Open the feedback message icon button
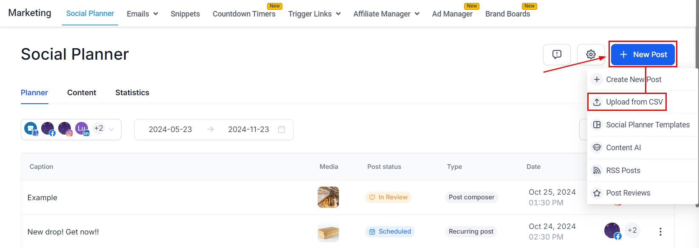Screen dimensions: 699x248 tap(556, 55)
